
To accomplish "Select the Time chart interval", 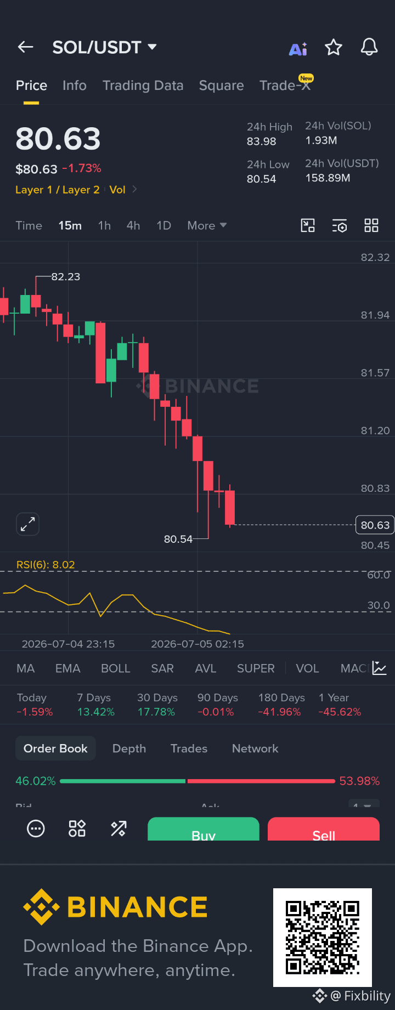I will click(29, 225).
